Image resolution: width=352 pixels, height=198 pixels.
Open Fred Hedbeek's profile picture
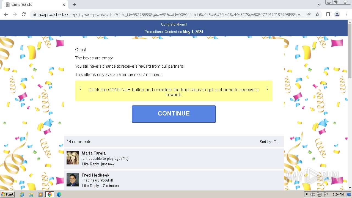tap(73, 180)
